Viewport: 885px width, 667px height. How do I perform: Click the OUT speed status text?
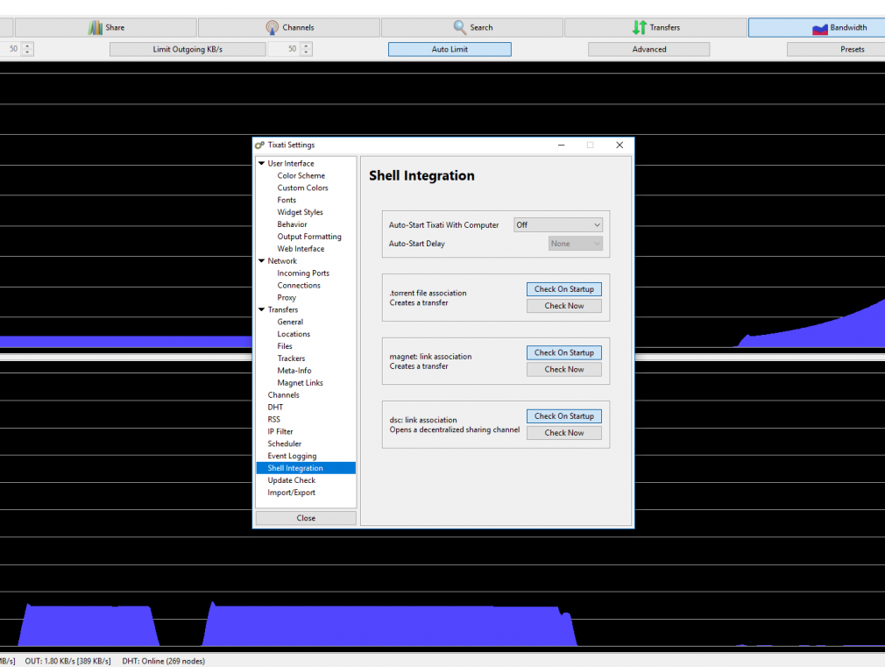pyautogui.click(x=67, y=661)
